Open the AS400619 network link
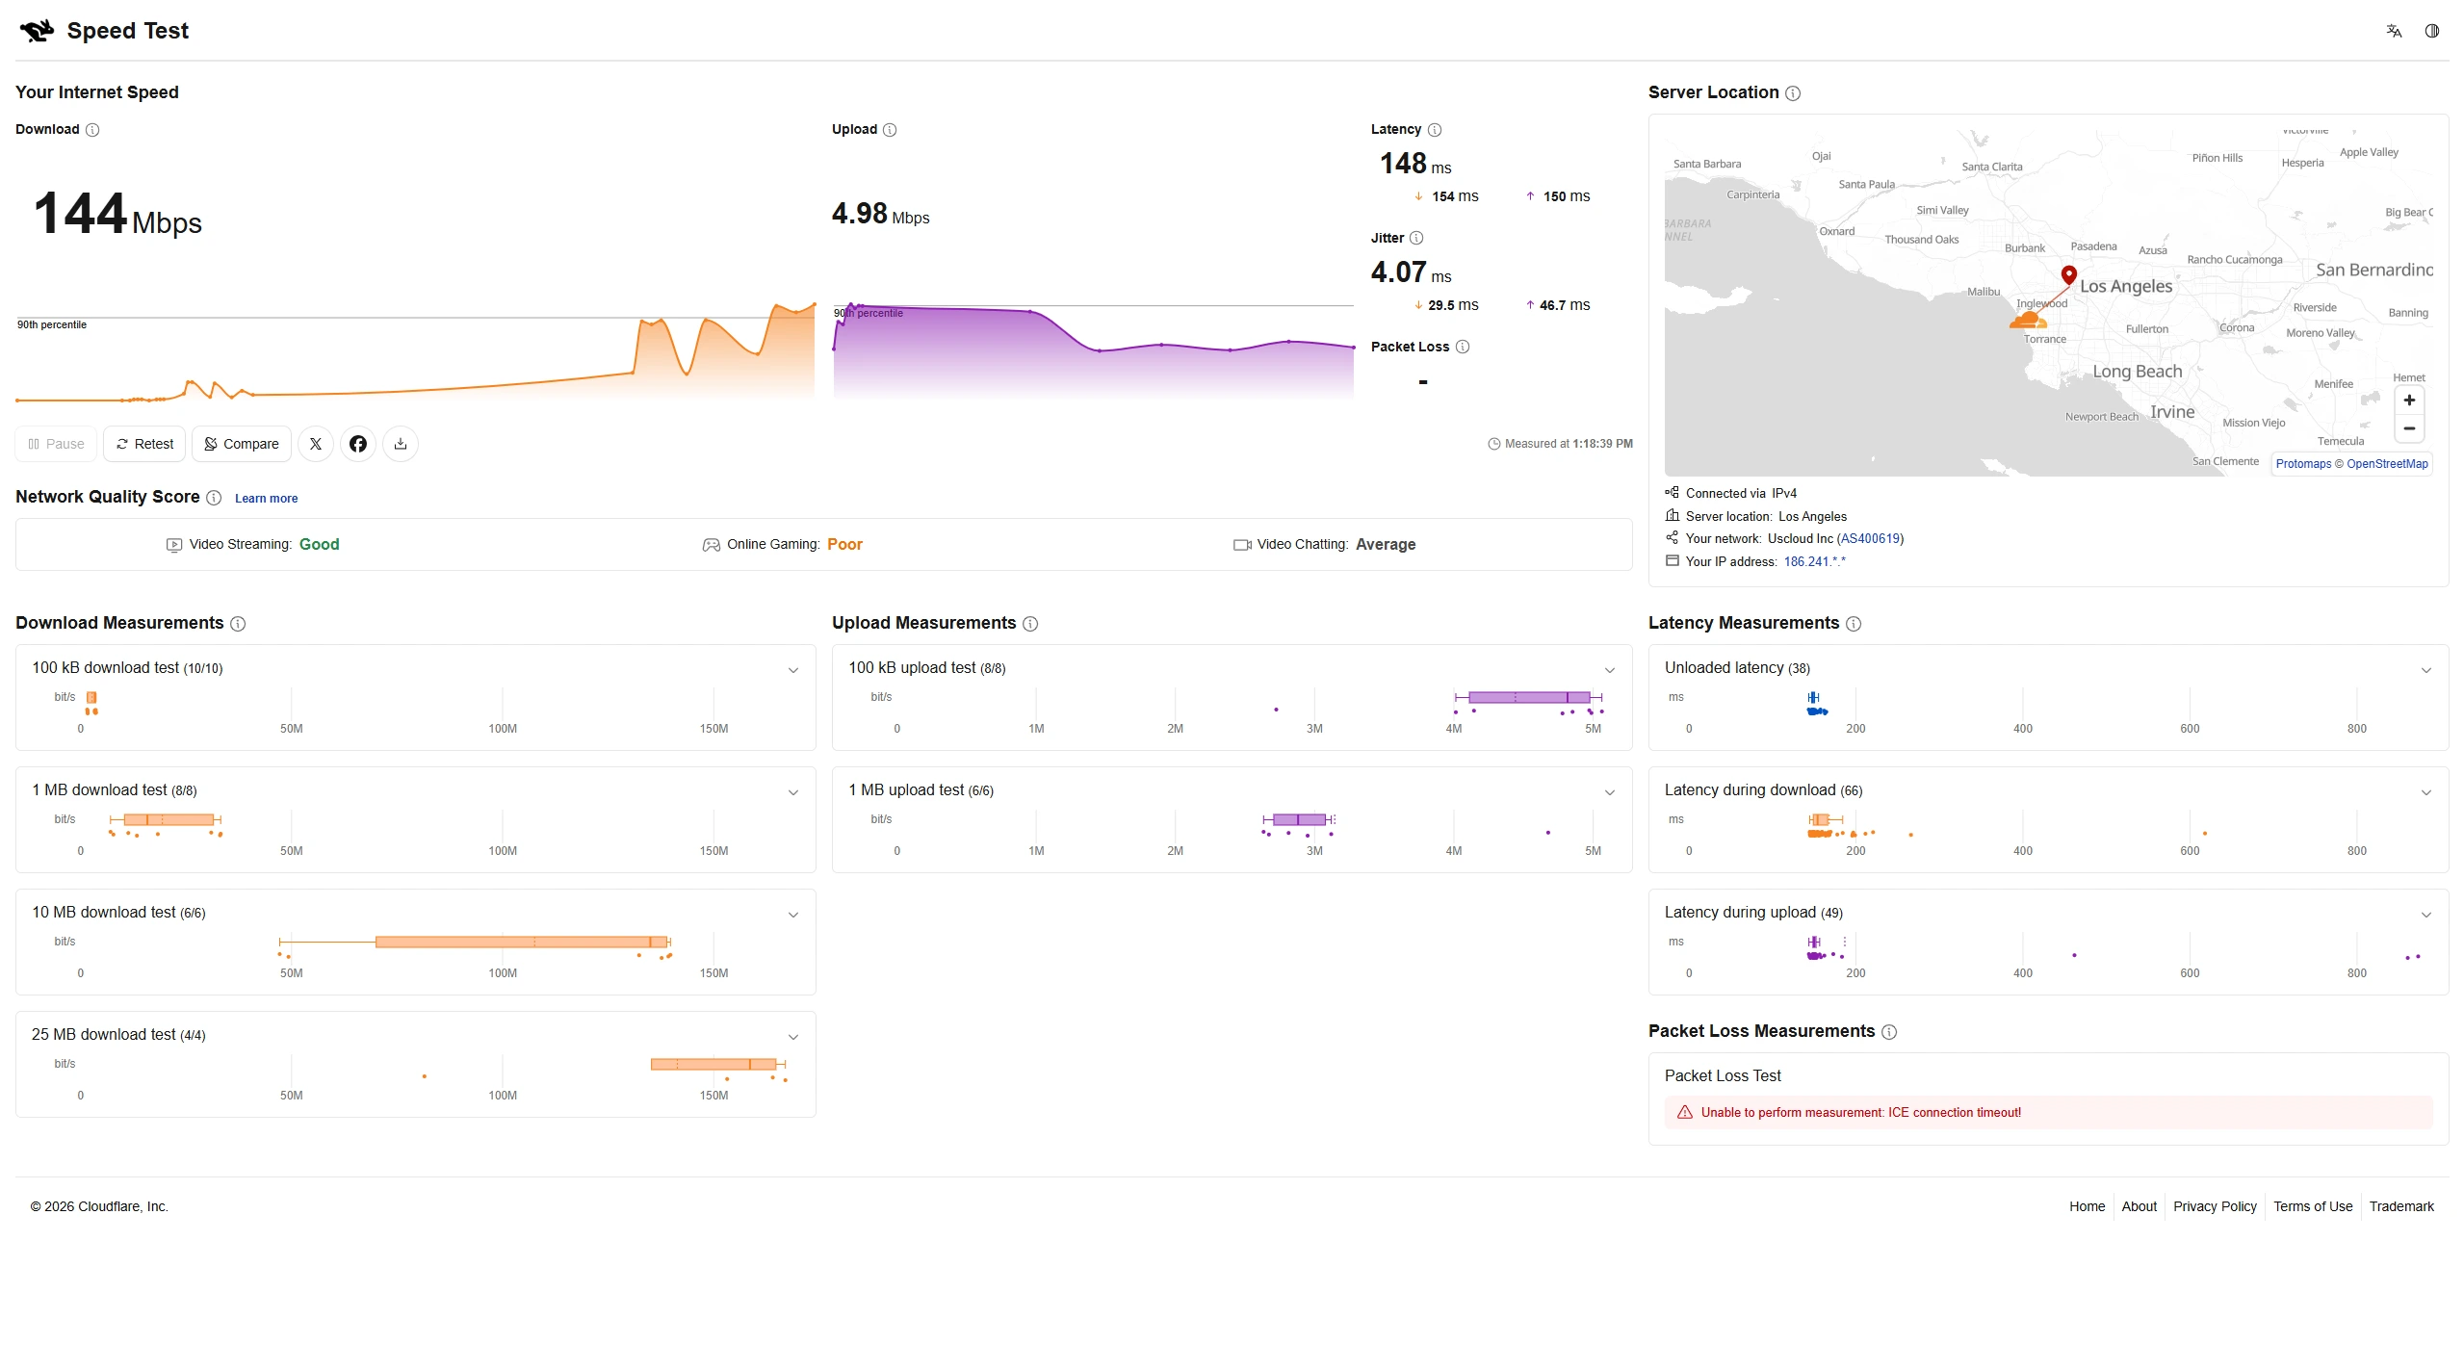The height and width of the screenshot is (1370, 2464). (1870, 539)
